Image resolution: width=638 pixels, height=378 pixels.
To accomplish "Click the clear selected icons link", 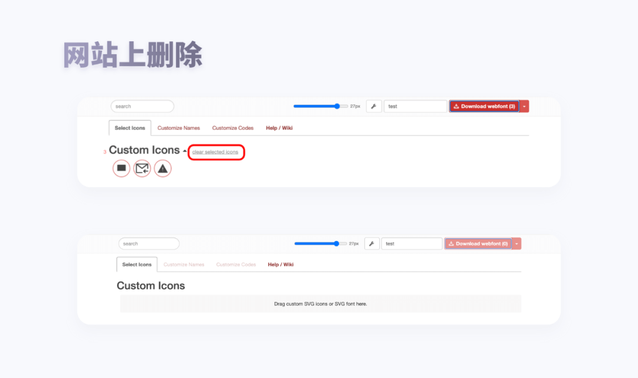I will coord(215,152).
